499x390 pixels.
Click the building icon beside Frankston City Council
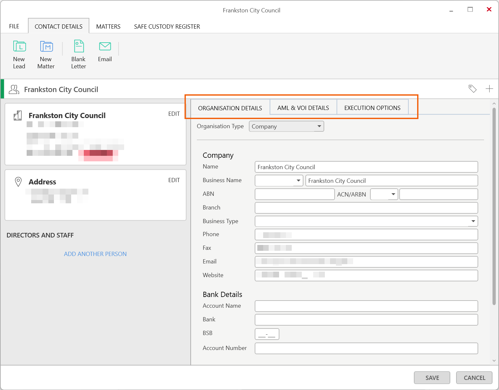(x=18, y=115)
